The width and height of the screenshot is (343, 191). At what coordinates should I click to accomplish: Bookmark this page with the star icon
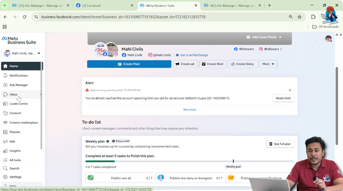pos(300,17)
